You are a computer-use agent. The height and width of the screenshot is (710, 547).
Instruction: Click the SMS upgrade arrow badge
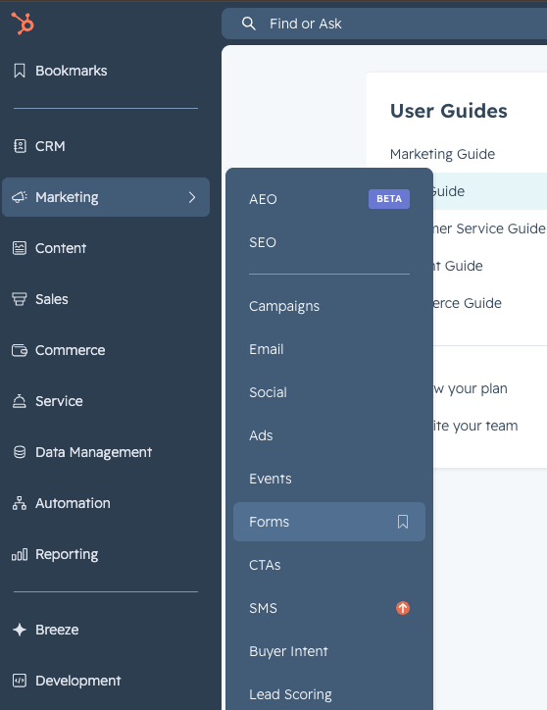403,608
